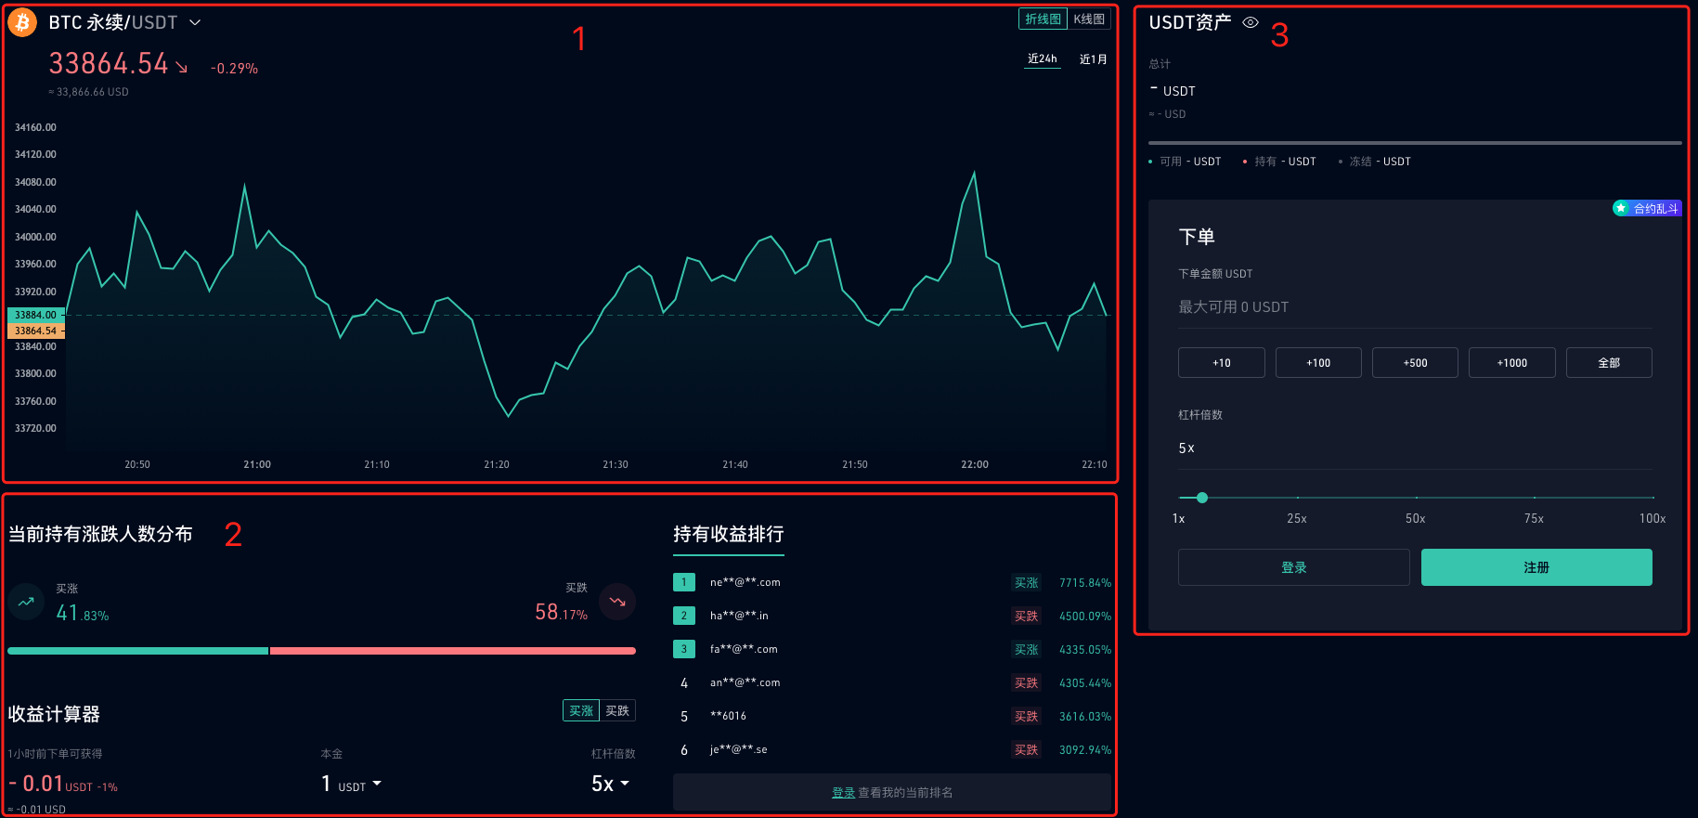Select the 近1月 time range
Viewport: 1698px width, 818px height.
pos(1093,58)
